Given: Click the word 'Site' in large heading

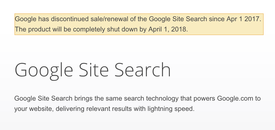Looking at the screenshot, I should pyautogui.click(x=94, y=69).
